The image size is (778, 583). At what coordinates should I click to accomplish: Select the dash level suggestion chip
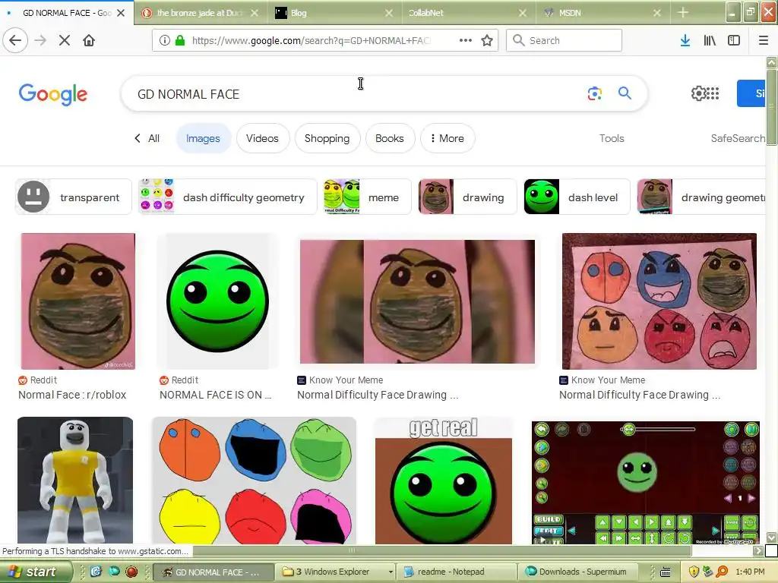pyautogui.click(x=577, y=197)
